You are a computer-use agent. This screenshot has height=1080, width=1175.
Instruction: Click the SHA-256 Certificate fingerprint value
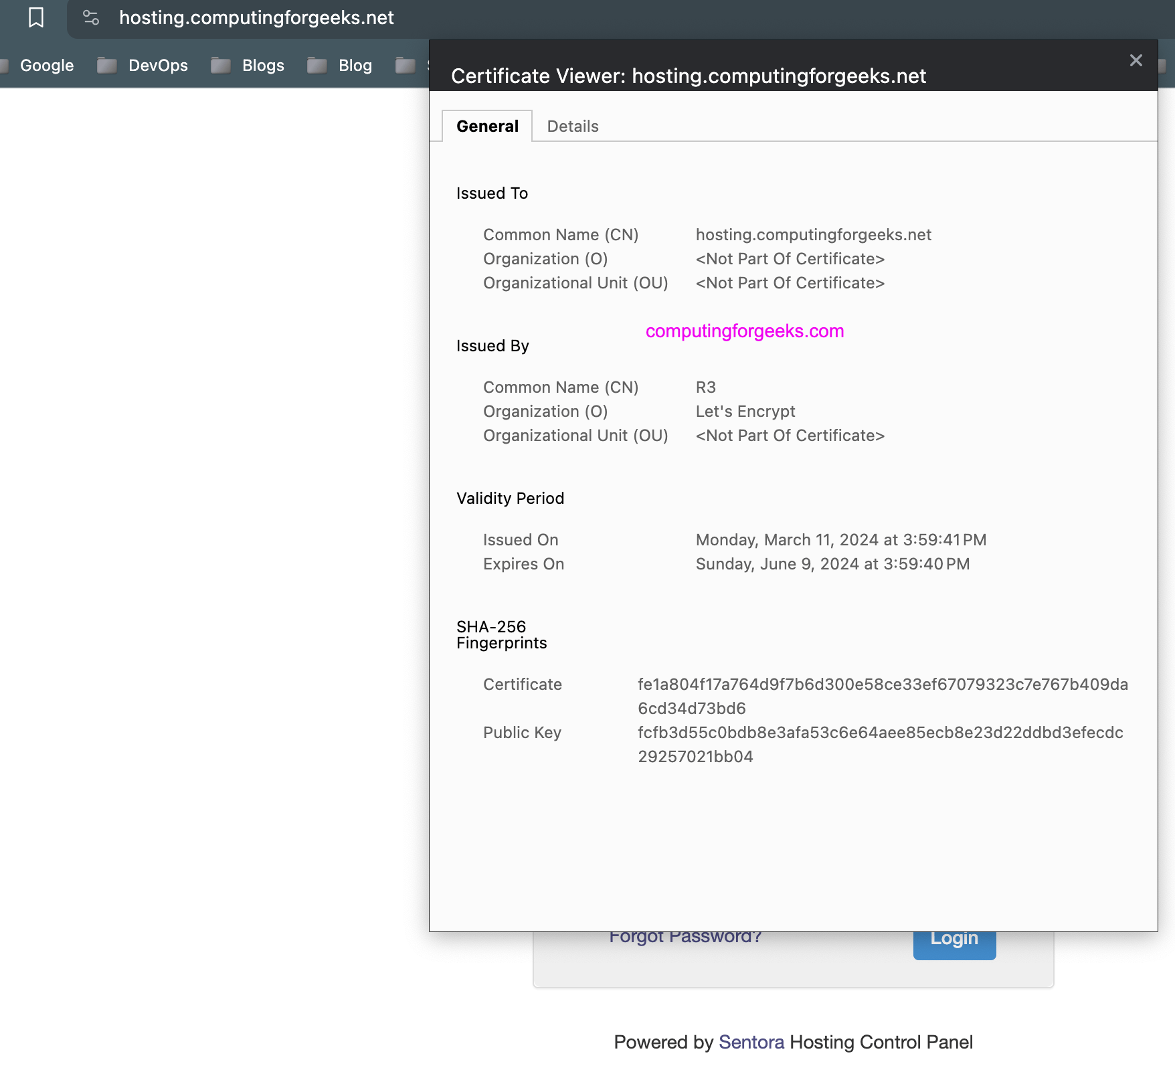883,696
